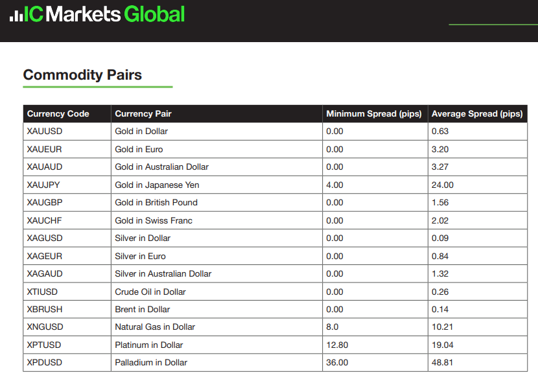Select the Silver in Australian Dollar cell
Screen dimensions: 538x379
pos(163,274)
